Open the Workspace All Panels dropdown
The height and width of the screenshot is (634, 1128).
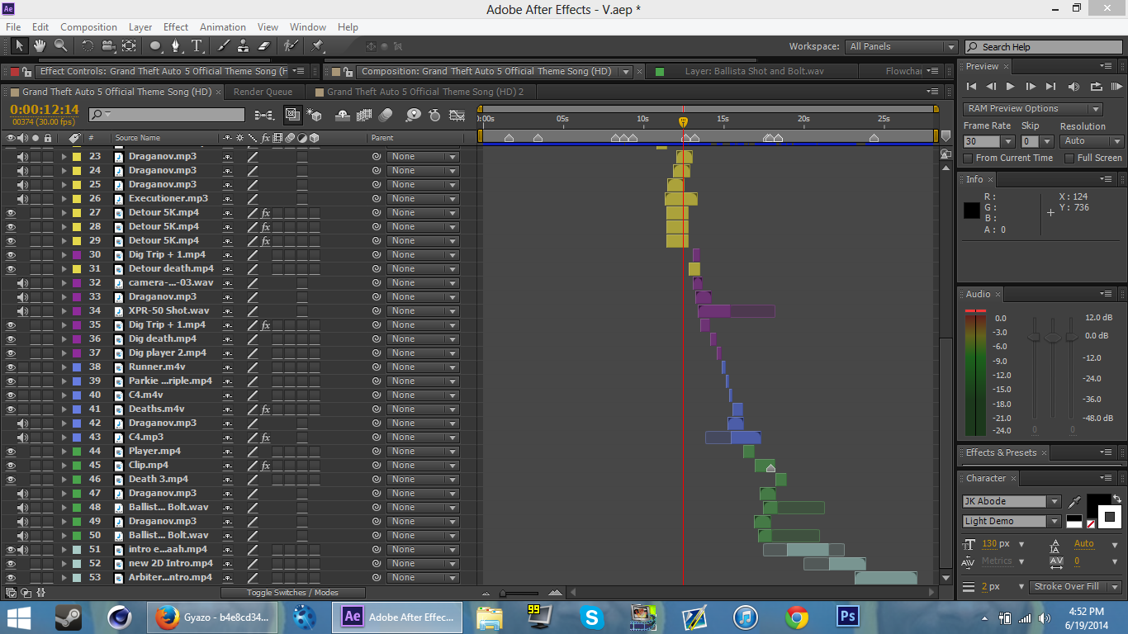pos(902,47)
